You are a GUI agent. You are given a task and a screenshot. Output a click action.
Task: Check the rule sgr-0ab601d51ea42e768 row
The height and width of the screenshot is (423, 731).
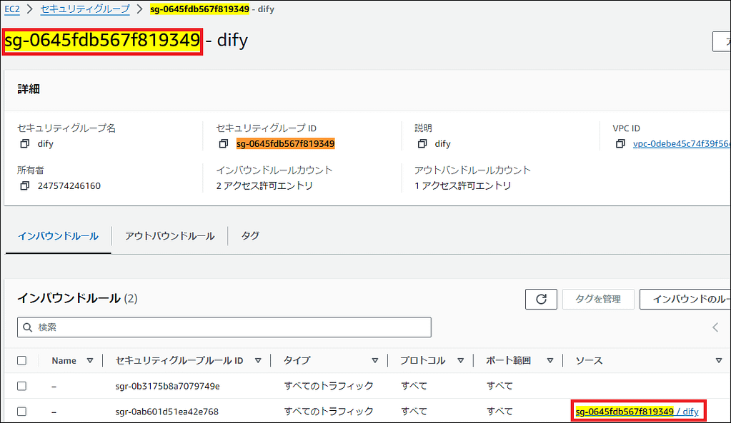point(22,411)
